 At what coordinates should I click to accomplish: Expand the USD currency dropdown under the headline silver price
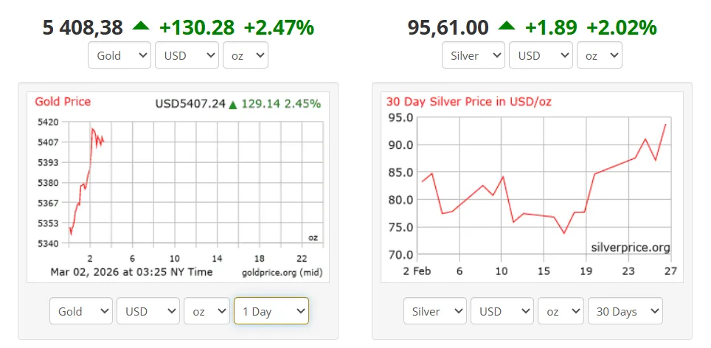(x=541, y=55)
